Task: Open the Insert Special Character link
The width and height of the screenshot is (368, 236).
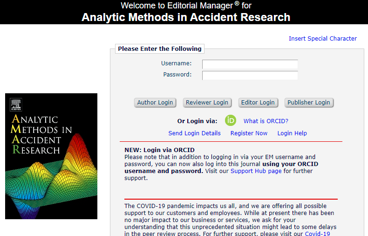Action: point(322,39)
